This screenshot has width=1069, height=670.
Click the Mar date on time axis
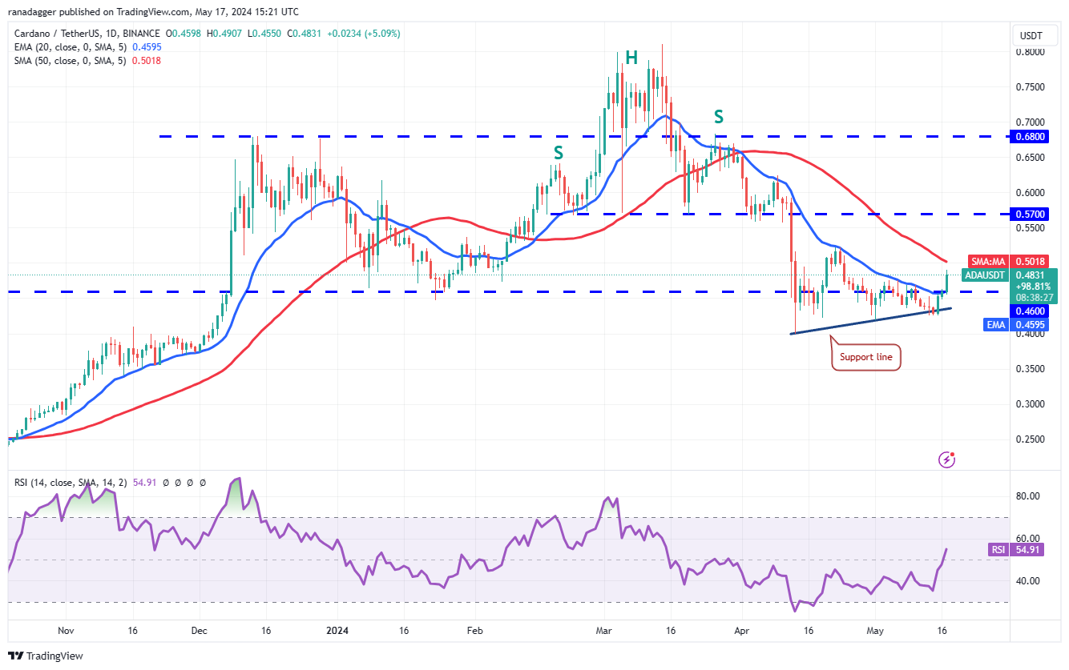pos(605,630)
